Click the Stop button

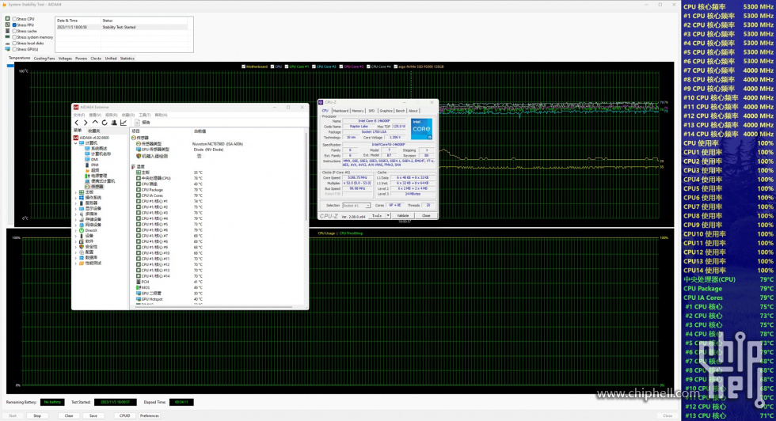pos(37,415)
